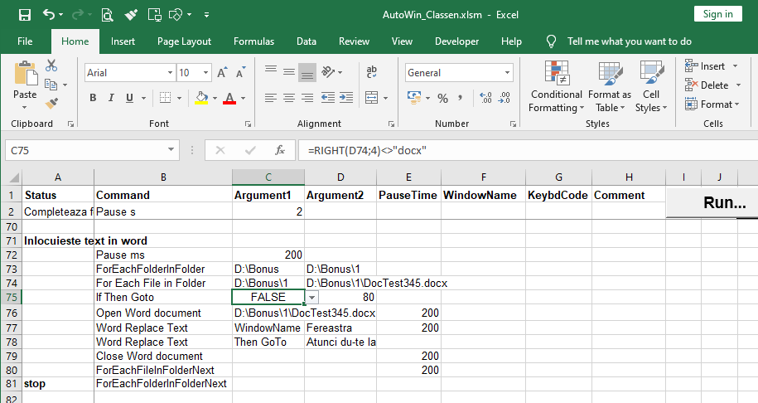The height and width of the screenshot is (403, 758).
Task: Open the General number format dropdown
Action: click(x=507, y=73)
